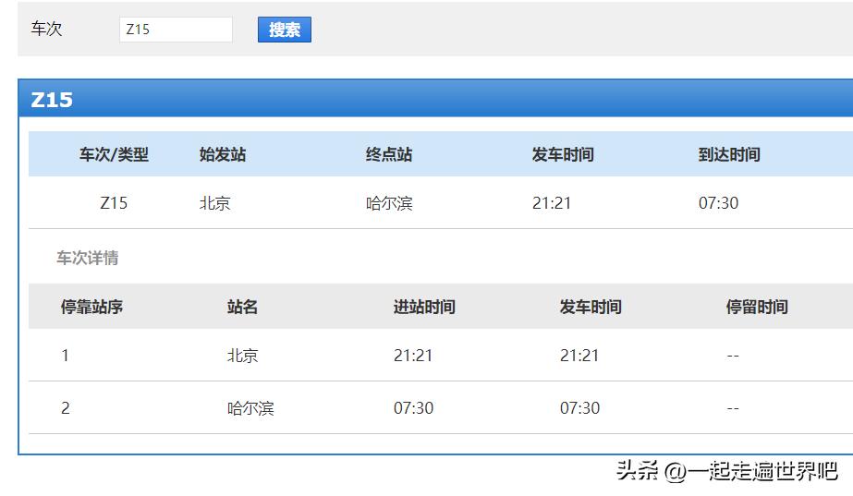
Task: Click the 车次 search input field
Action: pyautogui.click(x=176, y=30)
